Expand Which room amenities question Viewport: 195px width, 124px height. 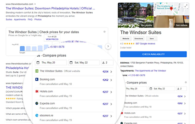coord(18,120)
